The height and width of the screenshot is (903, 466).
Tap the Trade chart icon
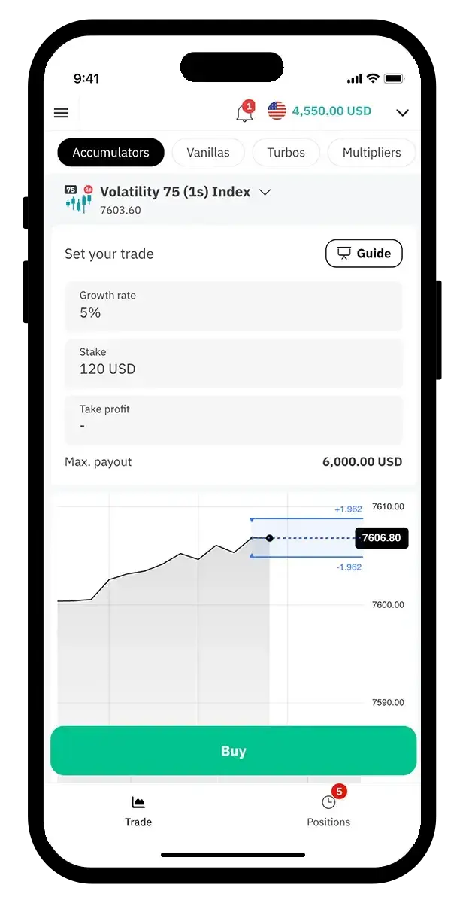(x=138, y=802)
